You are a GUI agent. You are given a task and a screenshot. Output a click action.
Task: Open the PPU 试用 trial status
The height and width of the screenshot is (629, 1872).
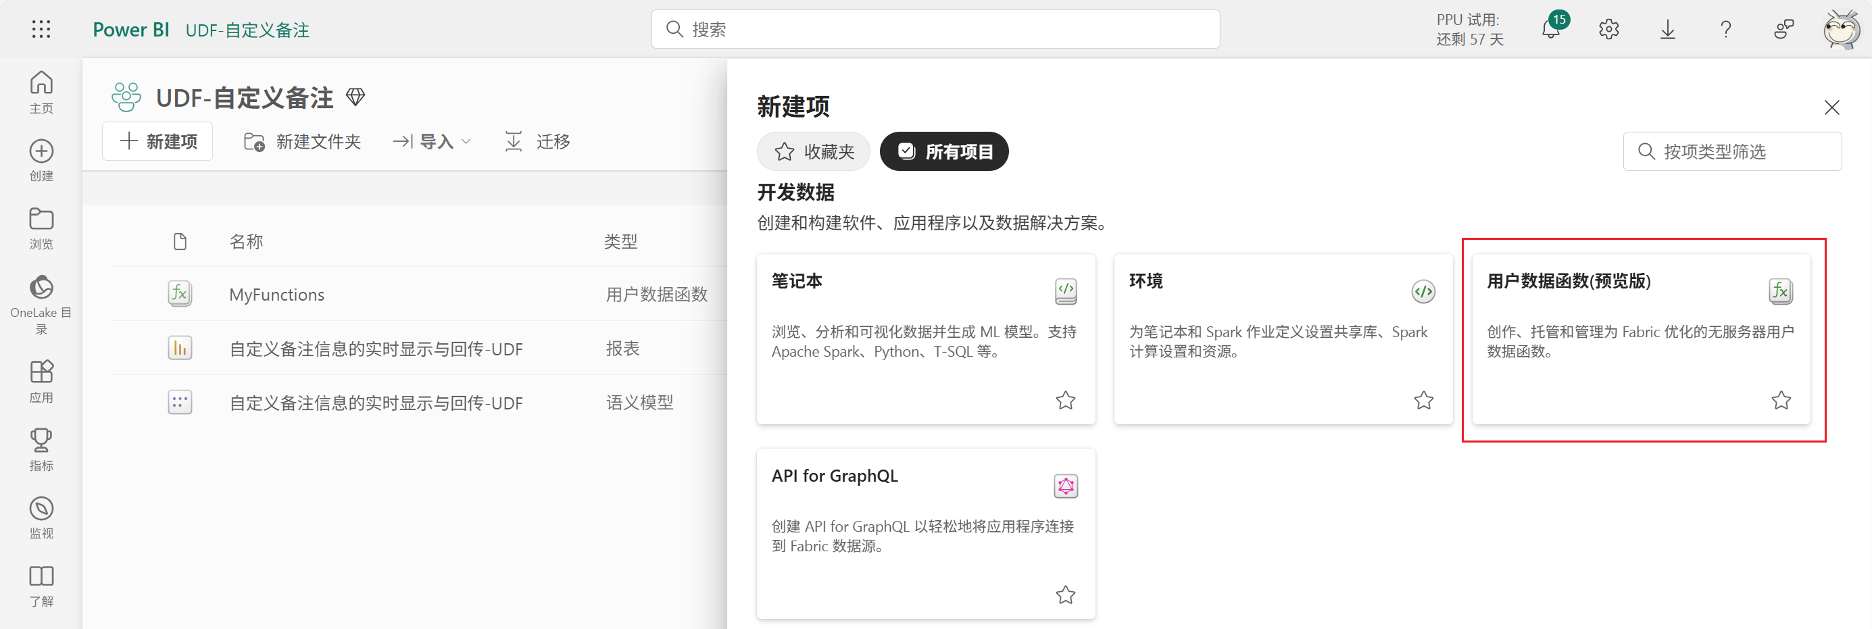click(1469, 30)
